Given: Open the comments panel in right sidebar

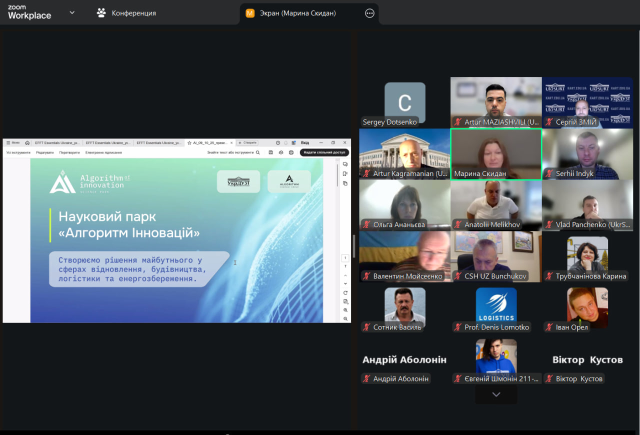Looking at the screenshot, I should pos(345,164).
